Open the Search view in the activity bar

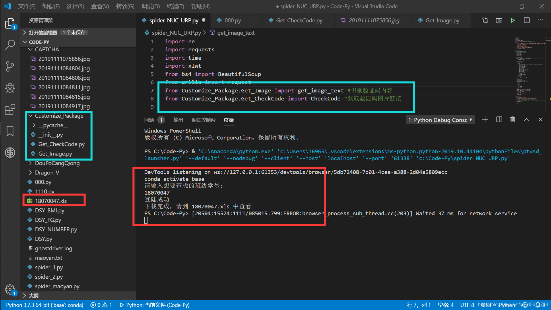(x=10, y=45)
